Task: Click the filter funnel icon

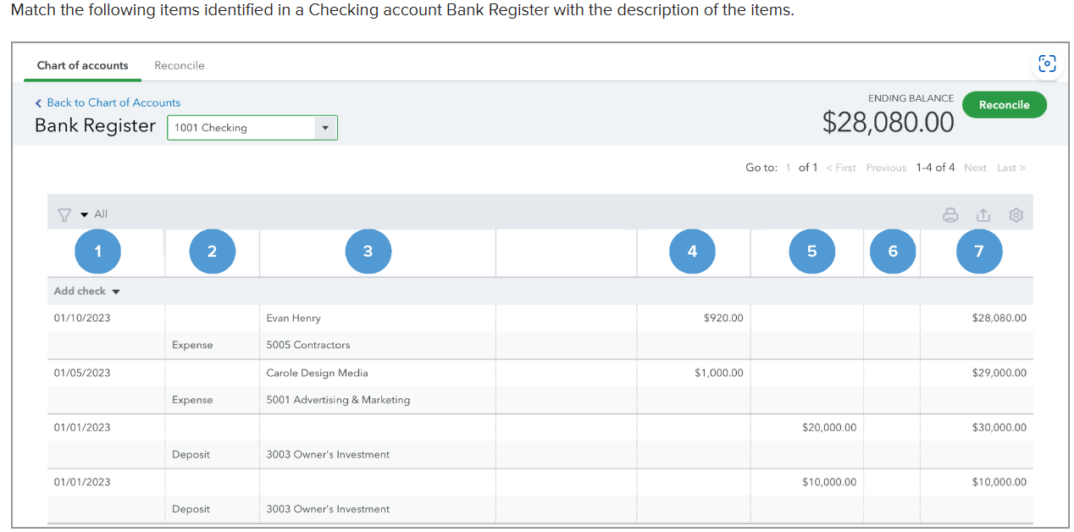Action: 64,215
